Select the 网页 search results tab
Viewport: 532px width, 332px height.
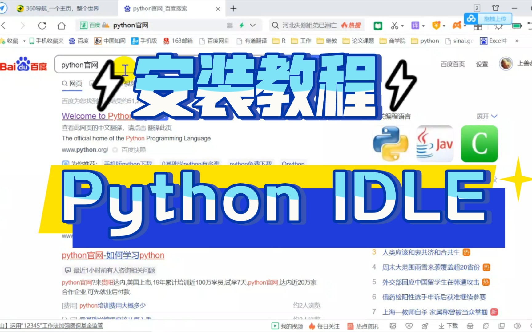(x=72, y=84)
